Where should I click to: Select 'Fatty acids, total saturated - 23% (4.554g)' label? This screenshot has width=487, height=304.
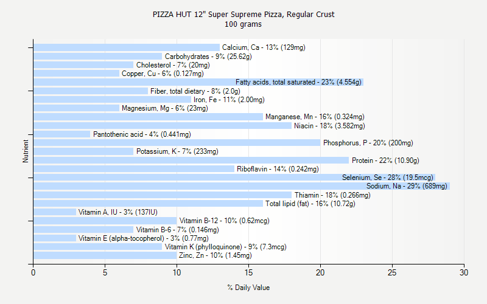298,82
